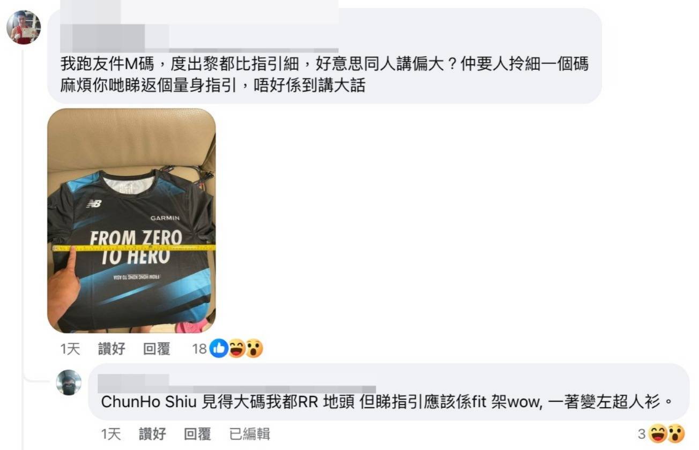View the 18 reactions count on first comment
This screenshot has height=450, width=699.
(199, 349)
